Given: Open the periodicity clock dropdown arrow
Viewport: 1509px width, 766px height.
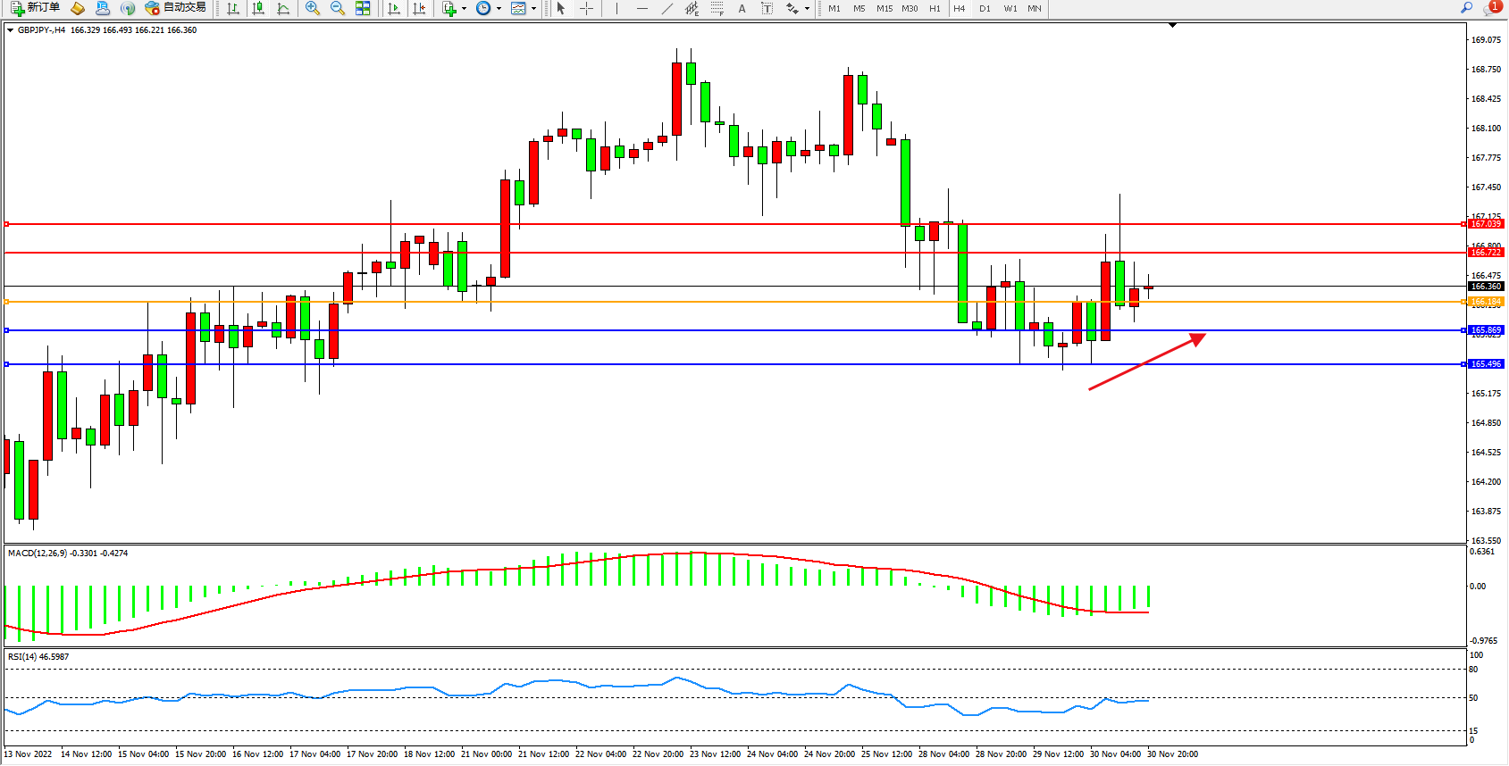Looking at the screenshot, I should pos(499,8).
